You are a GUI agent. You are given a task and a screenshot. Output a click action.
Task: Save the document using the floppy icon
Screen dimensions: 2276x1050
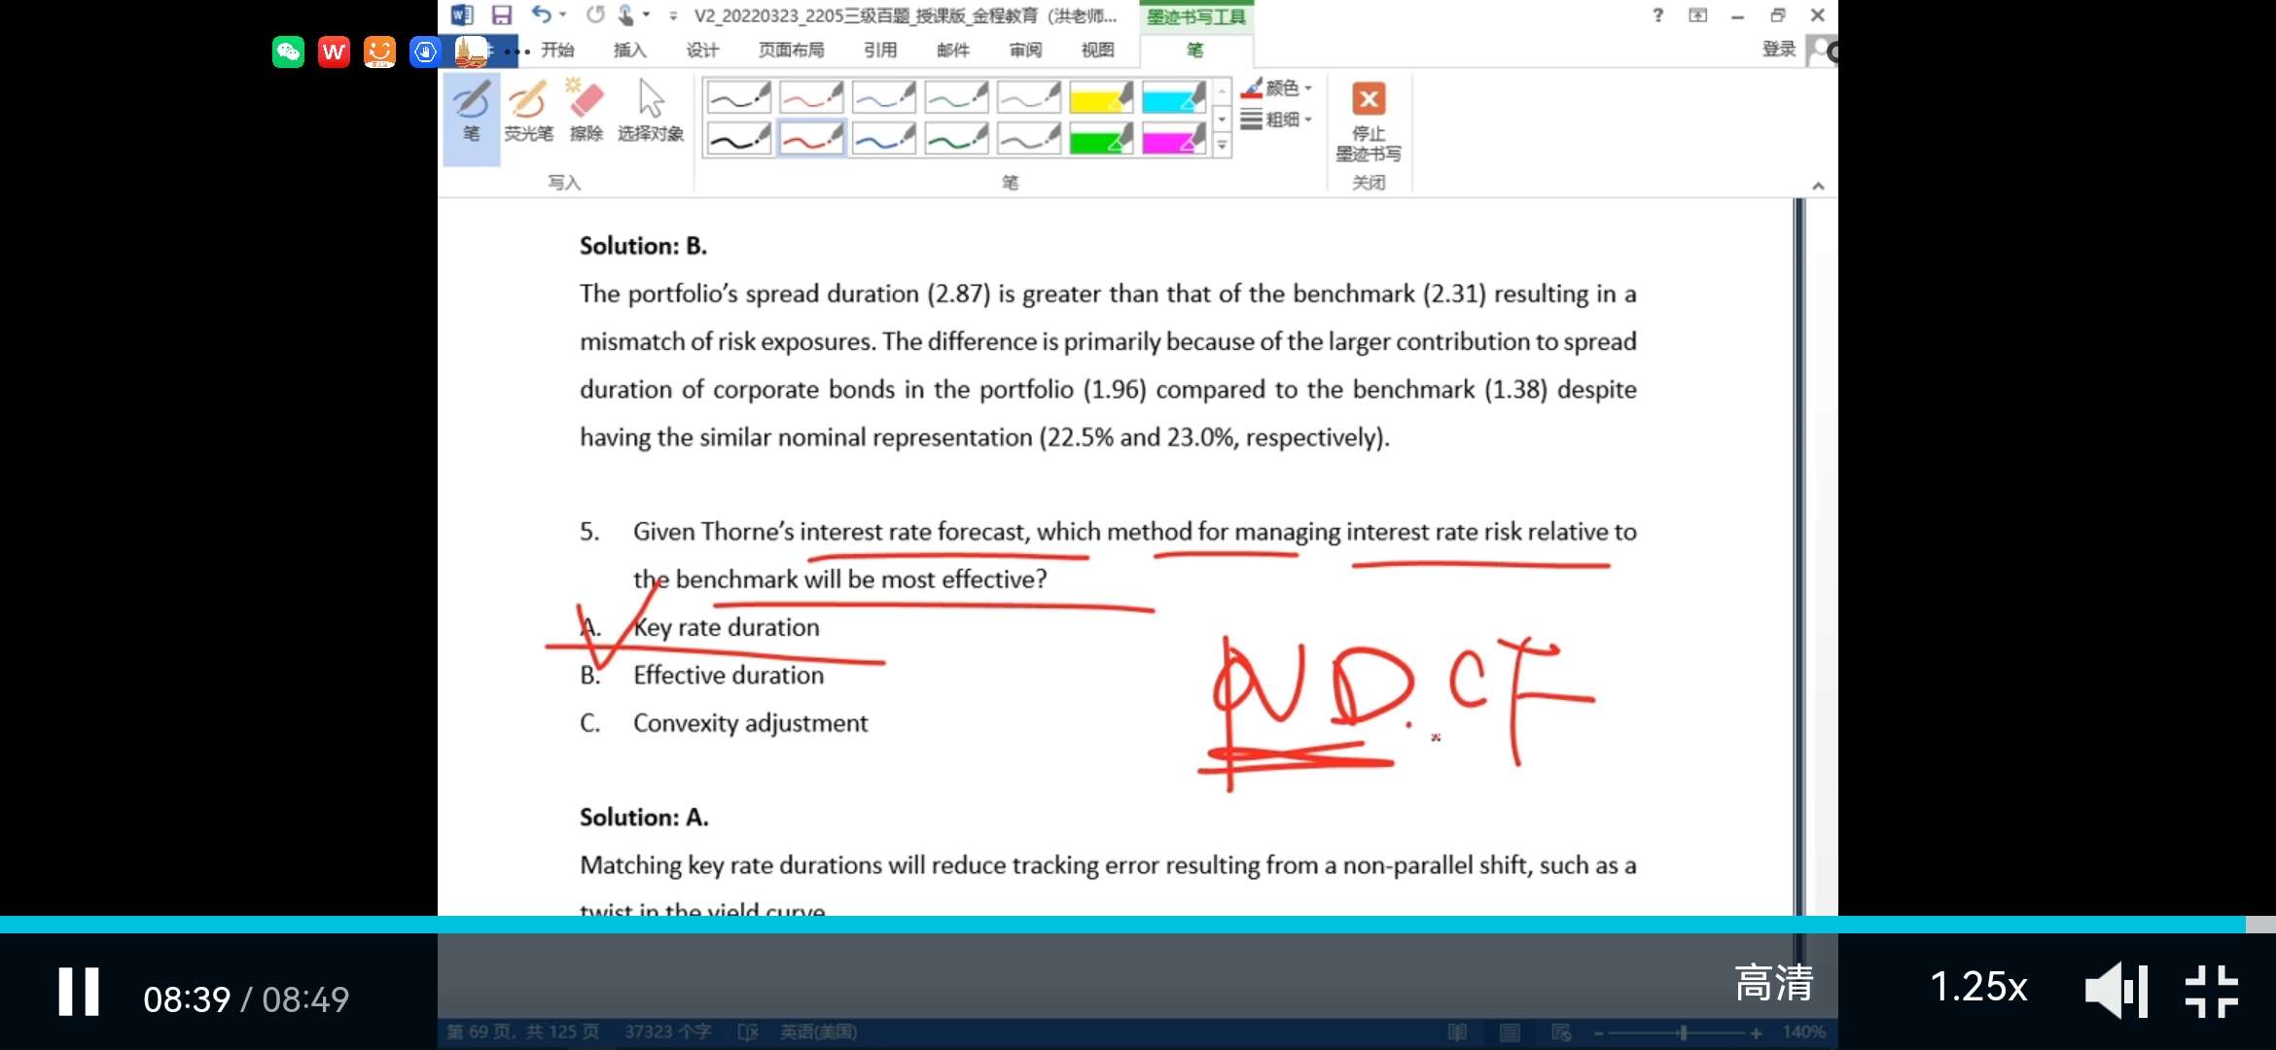coord(502,15)
